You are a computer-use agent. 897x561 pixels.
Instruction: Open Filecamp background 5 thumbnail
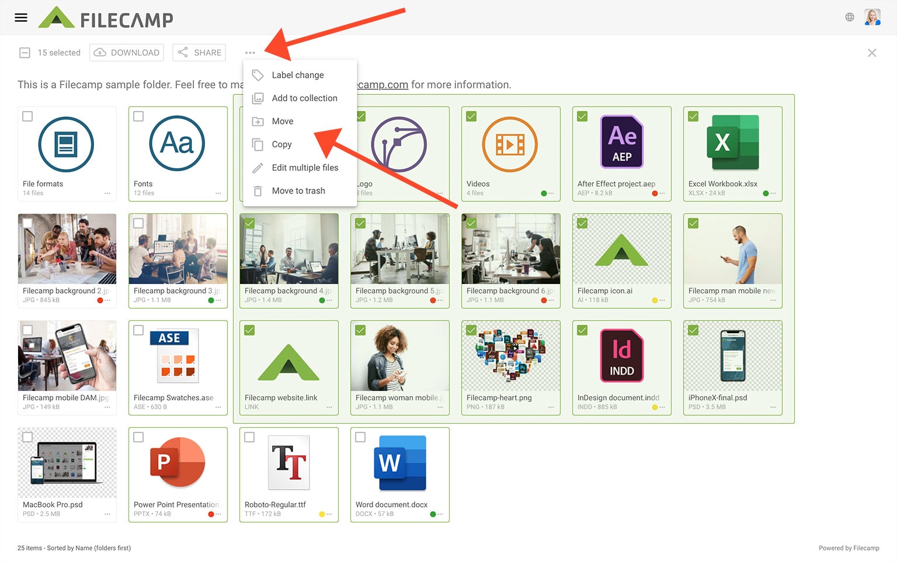pos(400,249)
